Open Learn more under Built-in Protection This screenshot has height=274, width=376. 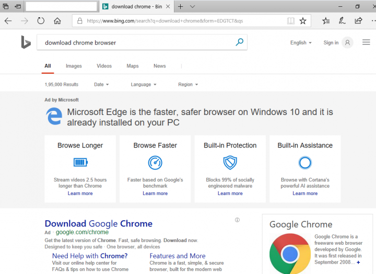coord(230,193)
